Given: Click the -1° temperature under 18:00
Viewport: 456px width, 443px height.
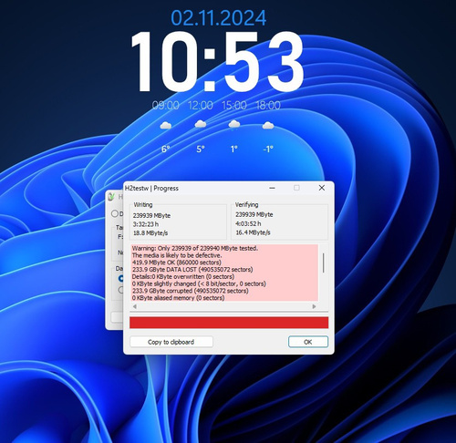Looking at the screenshot, I should [x=268, y=149].
